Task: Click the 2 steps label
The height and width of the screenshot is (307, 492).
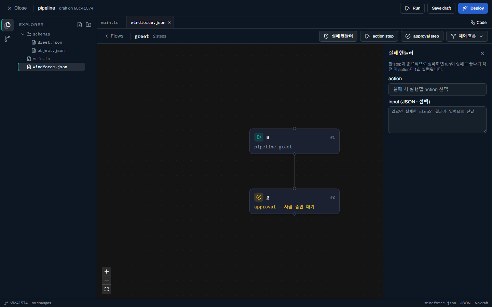Action: click(x=160, y=36)
